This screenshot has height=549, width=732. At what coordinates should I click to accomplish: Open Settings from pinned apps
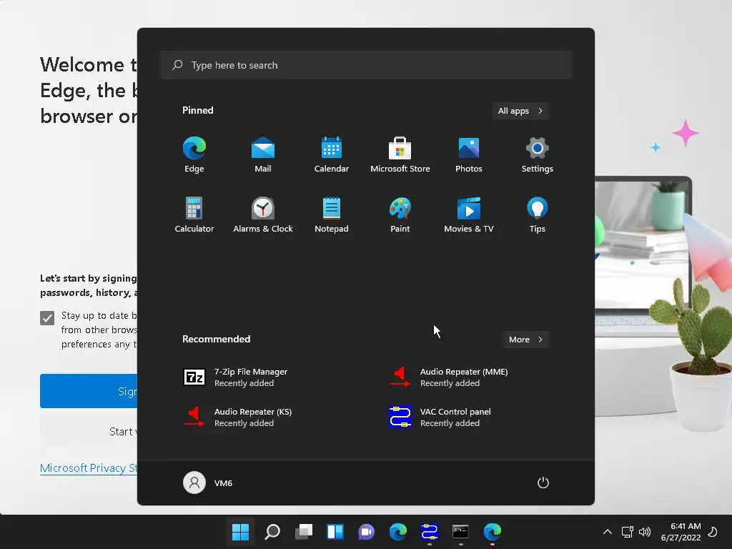coord(538,155)
